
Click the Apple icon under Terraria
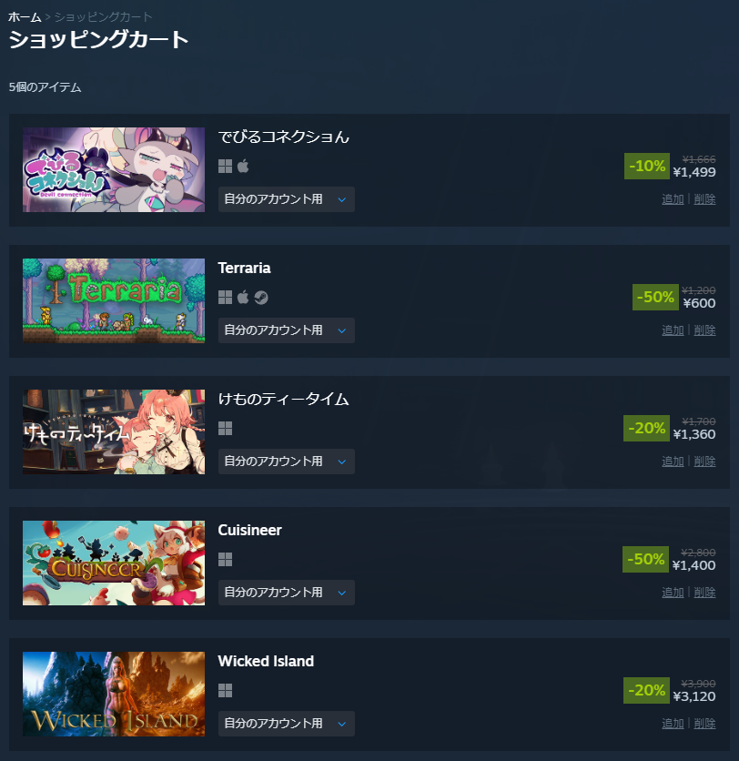pos(243,298)
